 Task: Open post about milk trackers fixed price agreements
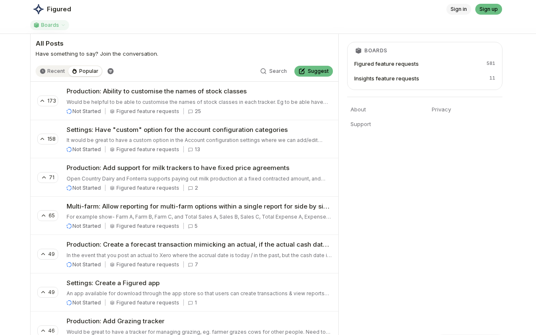click(x=178, y=168)
